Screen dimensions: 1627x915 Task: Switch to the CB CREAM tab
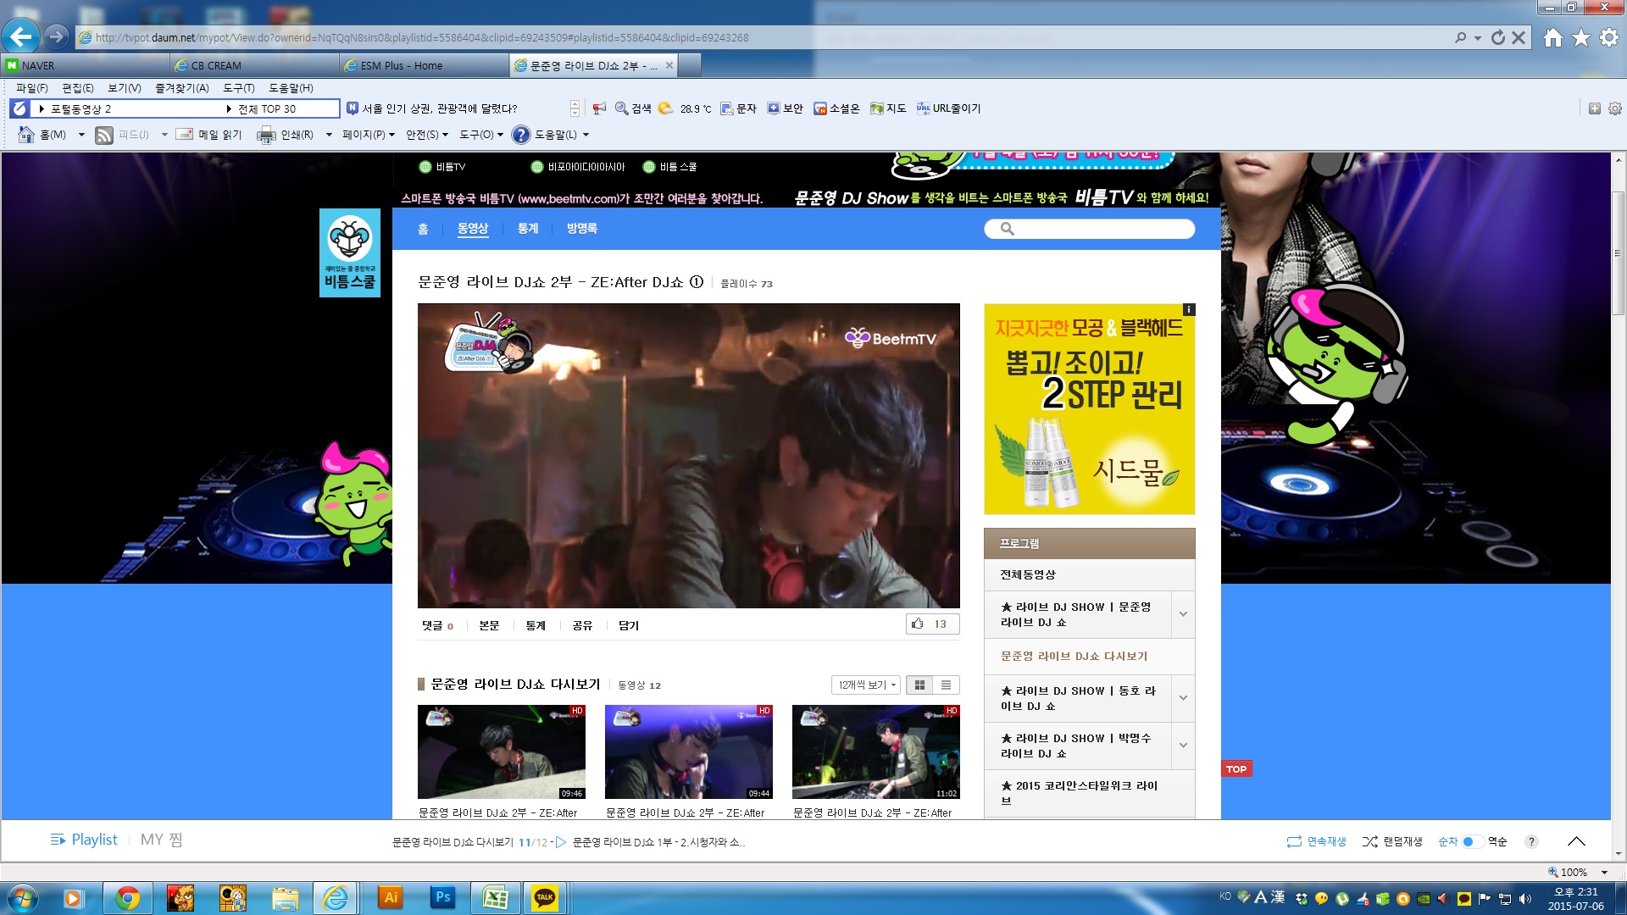point(254,65)
